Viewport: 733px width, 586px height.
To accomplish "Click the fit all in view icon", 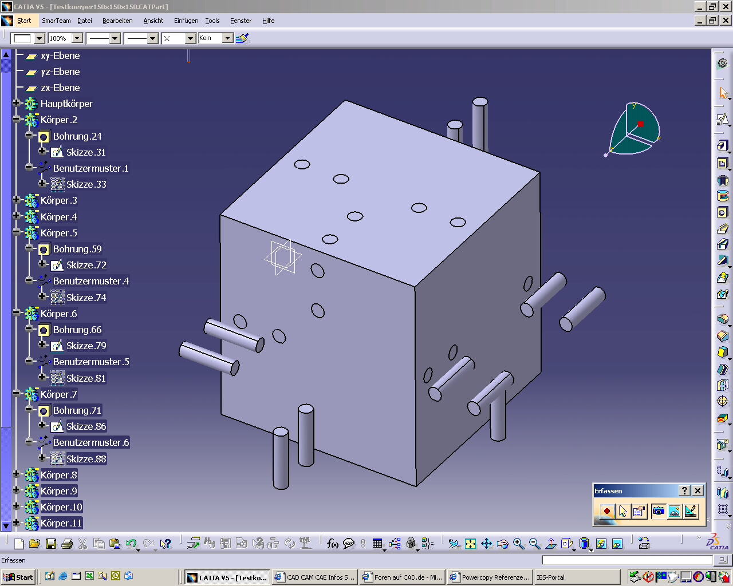I will [471, 544].
